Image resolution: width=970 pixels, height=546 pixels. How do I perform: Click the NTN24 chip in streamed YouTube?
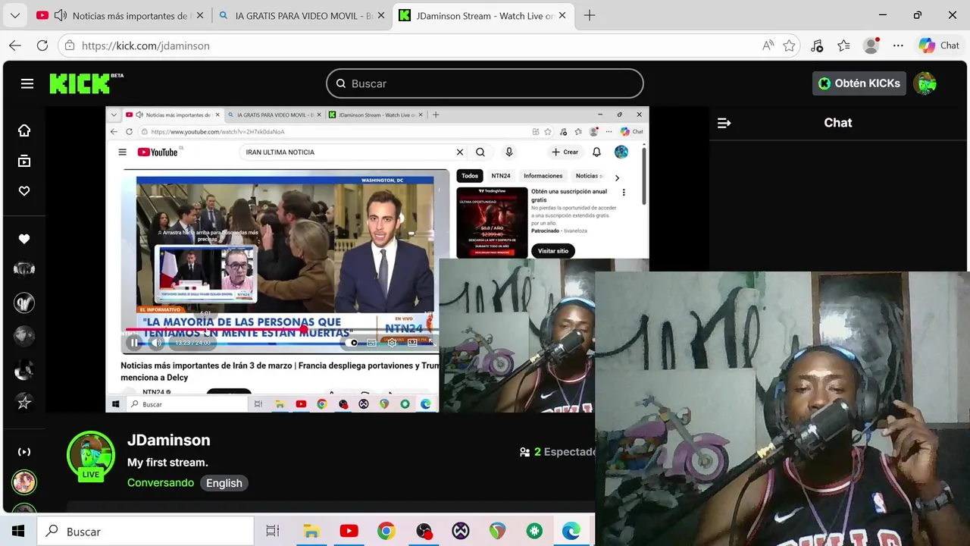[500, 176]
